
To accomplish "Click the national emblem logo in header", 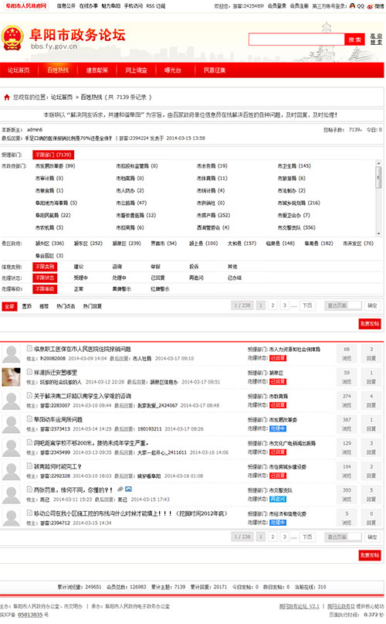I will point(12,38).
